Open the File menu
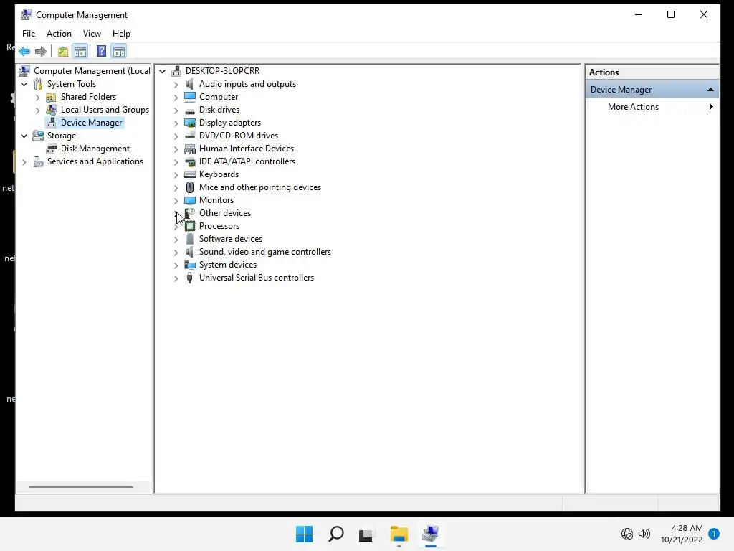The image size is (734, 551). [x=29, y=34]
